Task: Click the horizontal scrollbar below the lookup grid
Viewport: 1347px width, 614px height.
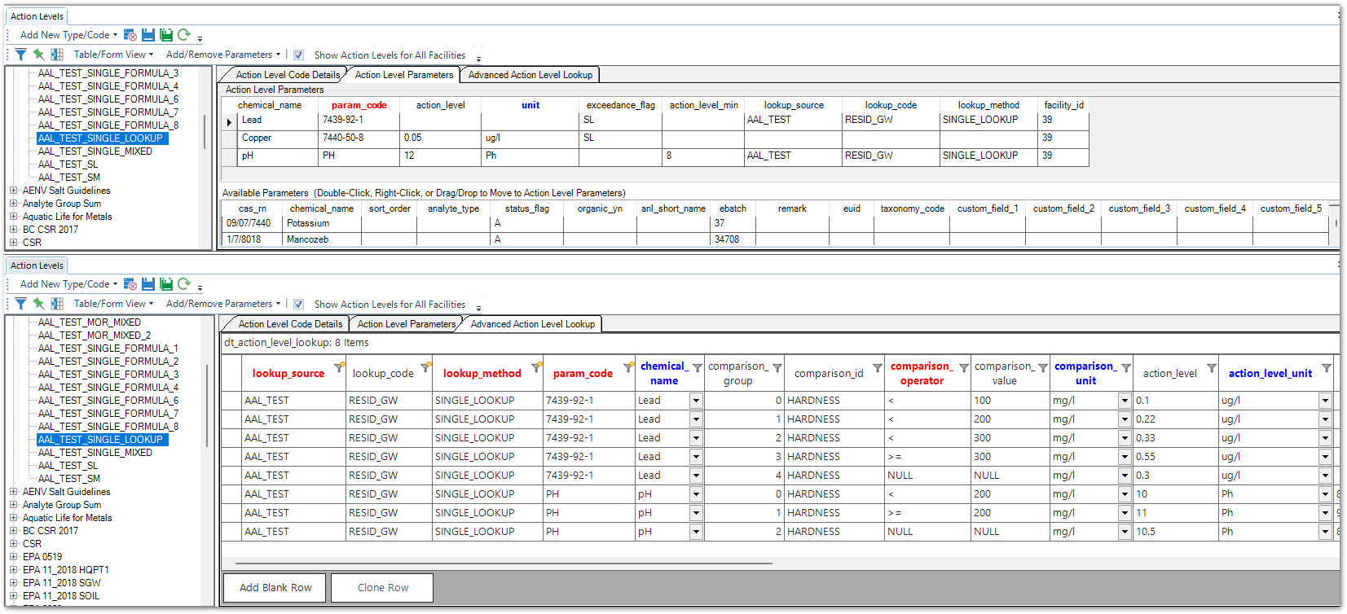Action: click(x=504, y=563)
